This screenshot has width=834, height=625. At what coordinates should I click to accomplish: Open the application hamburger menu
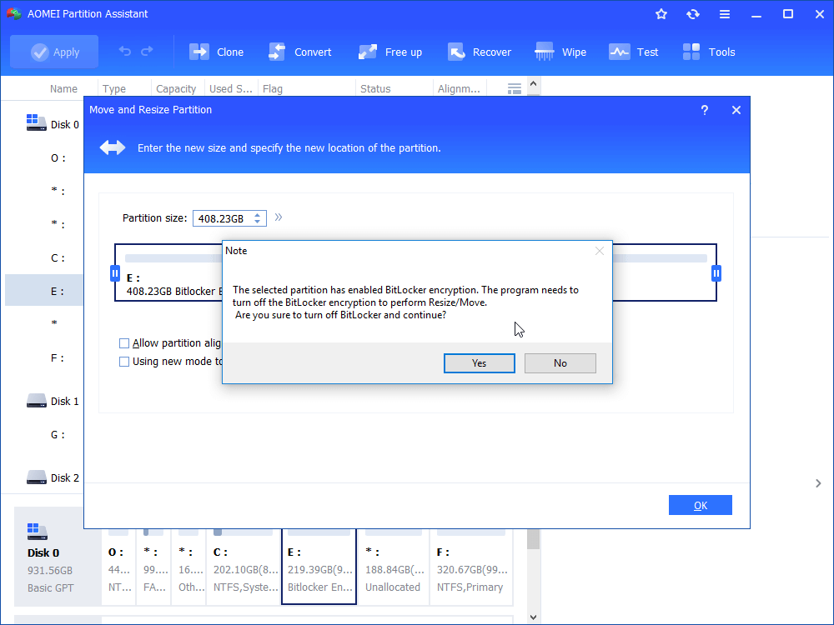(725, 13)
